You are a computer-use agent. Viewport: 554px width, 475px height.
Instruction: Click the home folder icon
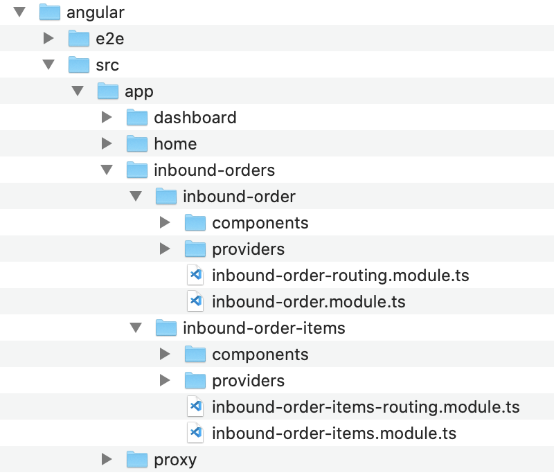click(x=137, y=144)
